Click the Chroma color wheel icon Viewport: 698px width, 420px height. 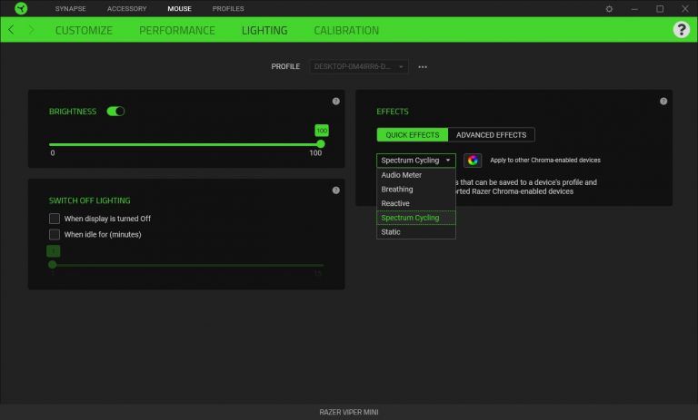tap(473, 161)
